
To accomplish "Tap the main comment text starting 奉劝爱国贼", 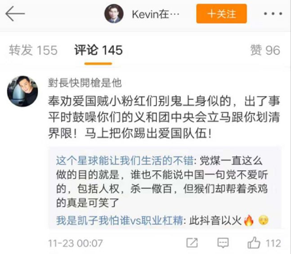I will (164, 117).
